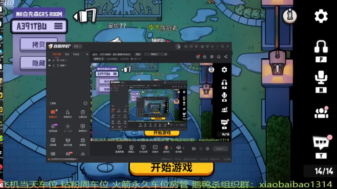Expand the microphone options arrow

[x=171, y=148]
